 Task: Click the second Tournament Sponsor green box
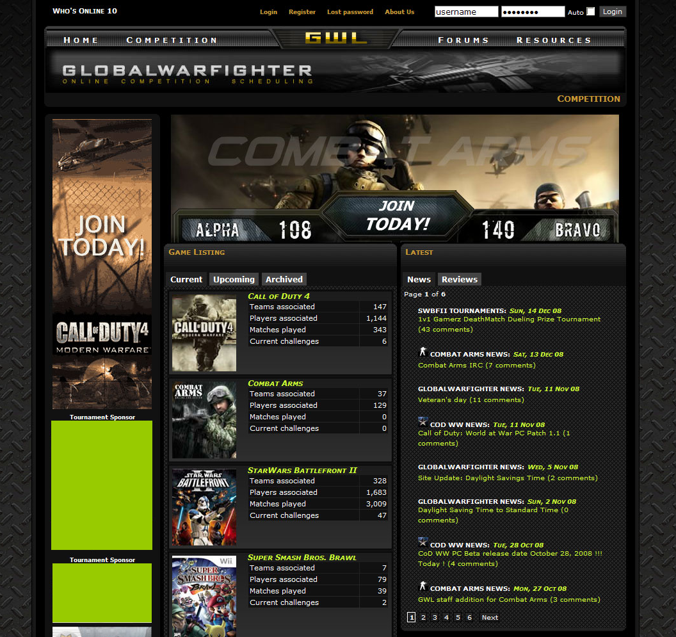click(102, 593)
